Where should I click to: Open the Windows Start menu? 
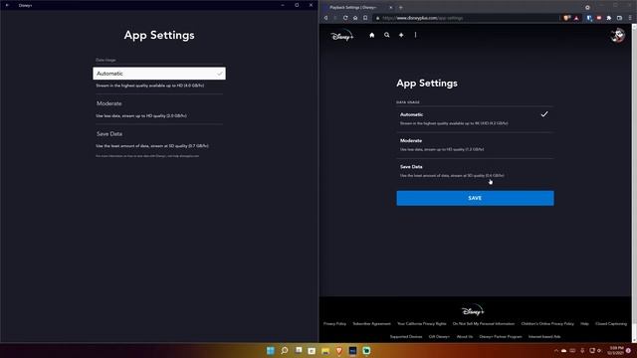tap(270, 351)
